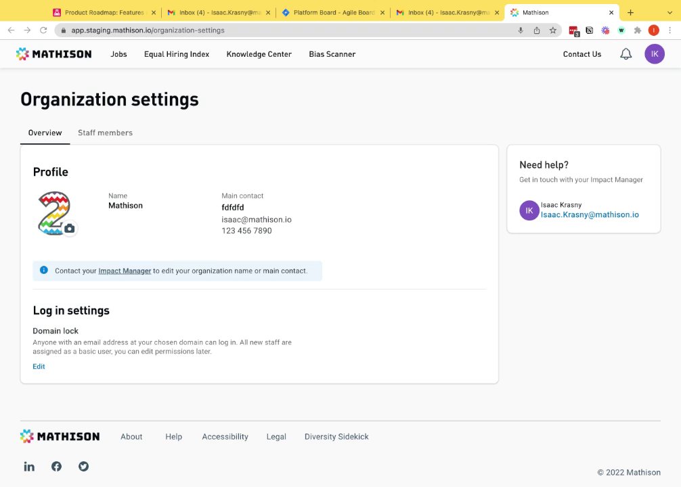Click the Mathison logo in top navigation

54,54
